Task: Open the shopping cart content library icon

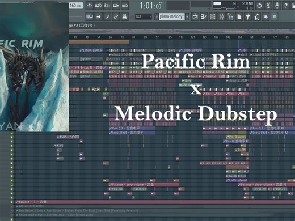Action: coord(274,17)
